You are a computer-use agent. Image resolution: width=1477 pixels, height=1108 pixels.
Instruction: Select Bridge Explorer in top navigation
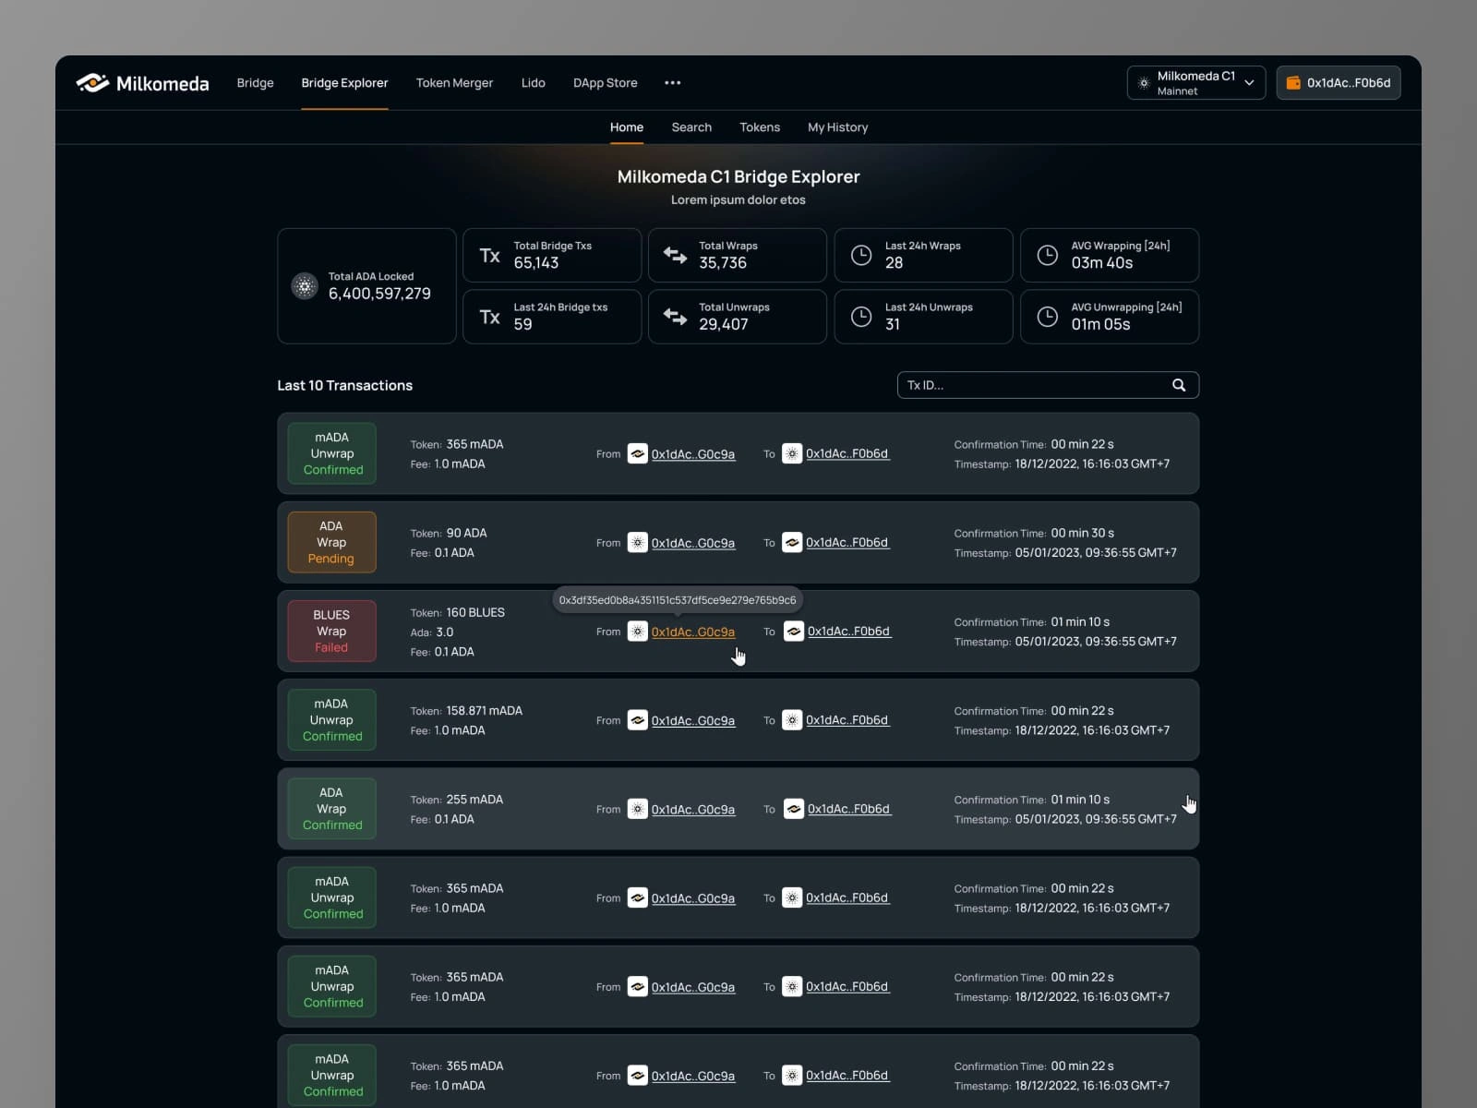coord(344,83)
